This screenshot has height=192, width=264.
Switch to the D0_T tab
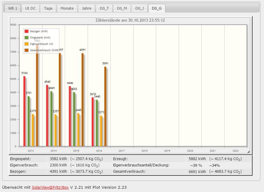[105, 8]
